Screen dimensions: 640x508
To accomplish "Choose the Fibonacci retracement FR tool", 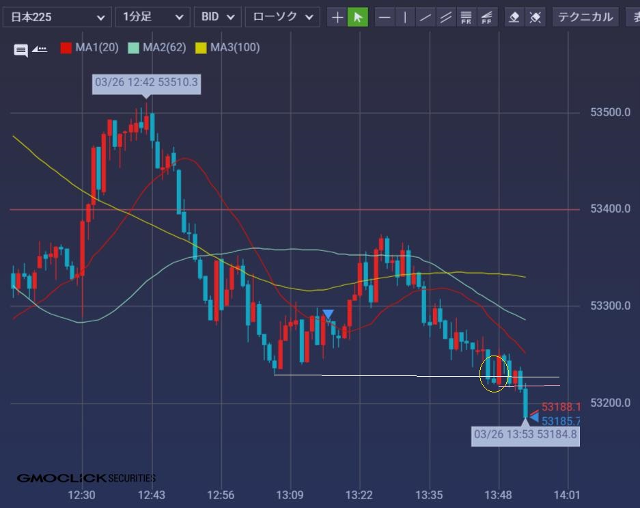I will click(x=467, y=17).
